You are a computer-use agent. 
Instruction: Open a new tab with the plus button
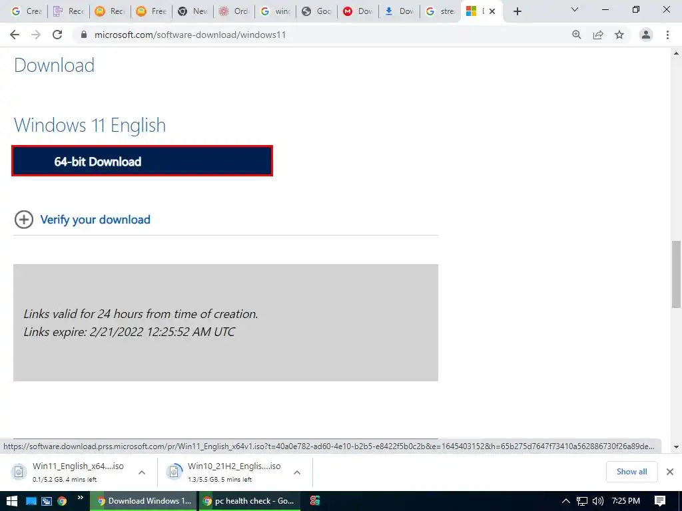pos(517,11)
